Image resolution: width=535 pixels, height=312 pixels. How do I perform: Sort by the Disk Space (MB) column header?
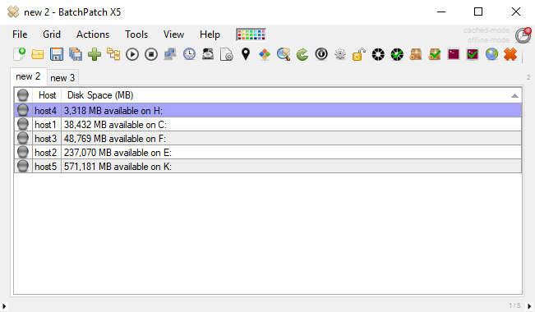coord(292,95)
